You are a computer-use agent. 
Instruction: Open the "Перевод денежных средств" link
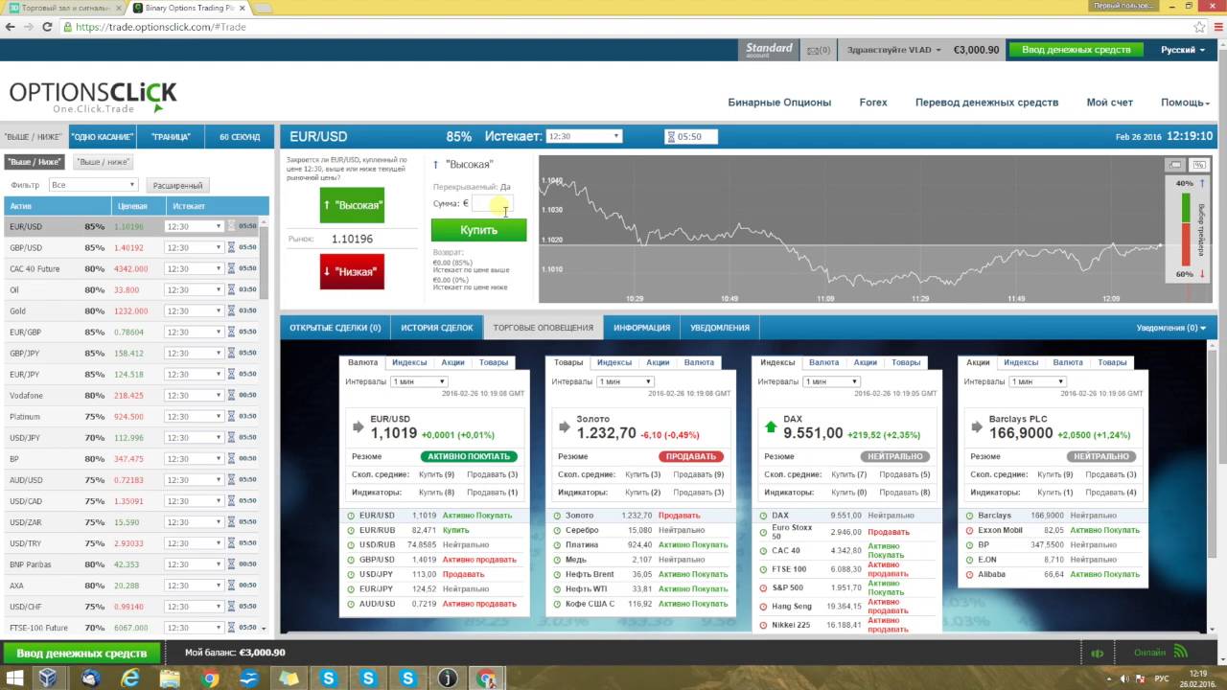(986, 103)
